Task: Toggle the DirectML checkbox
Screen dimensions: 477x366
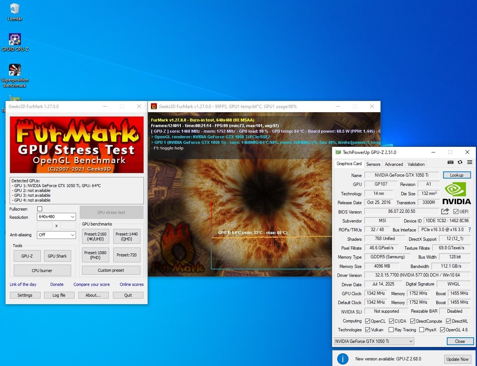Action: (x=448, y=321)
